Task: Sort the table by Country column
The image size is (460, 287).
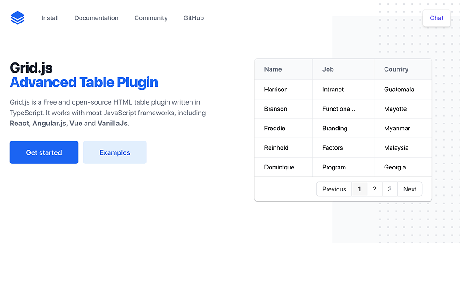Action: (396, 69)
